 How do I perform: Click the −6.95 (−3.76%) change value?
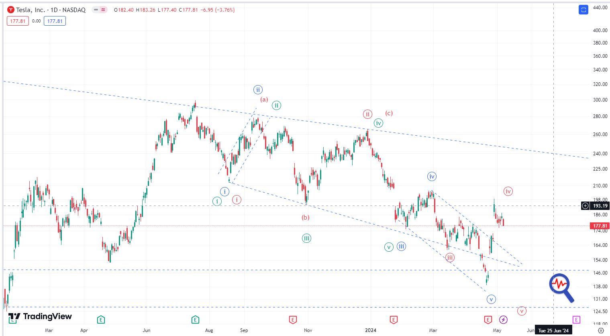(217, 10)
